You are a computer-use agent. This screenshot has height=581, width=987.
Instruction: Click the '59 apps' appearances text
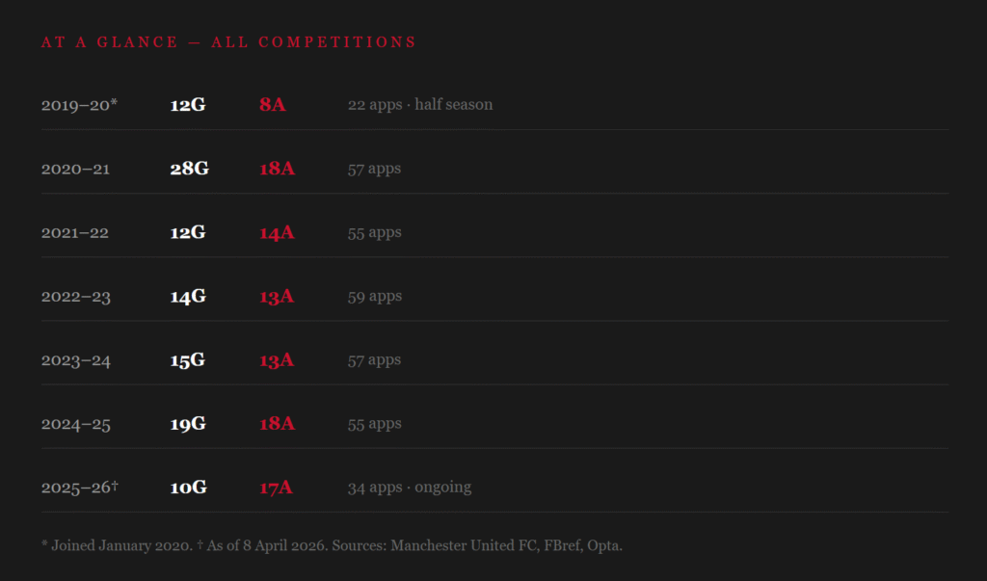(374, 296)
